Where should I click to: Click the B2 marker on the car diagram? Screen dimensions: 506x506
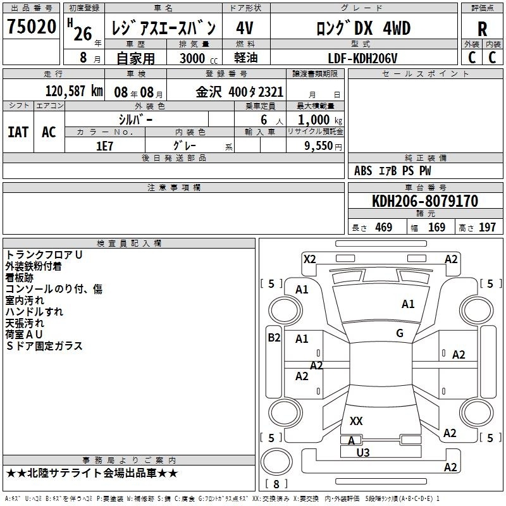click(273, 338)
